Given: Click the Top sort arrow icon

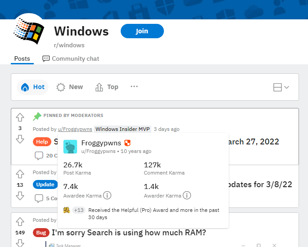Looking at the screenshot, I should tap(99, 87).
